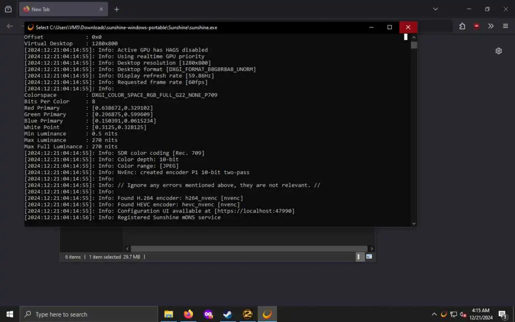The image size is (515, 322).
Task: Open the Firefox extensions menu
Action: [462, 26]
